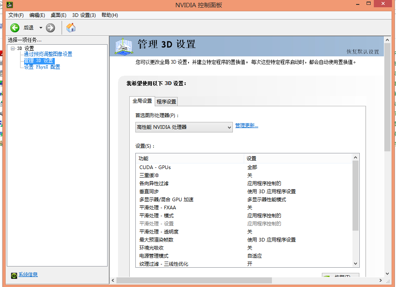Click the system information icon
Screen dimensions: 396x287
(x=14, y=275)
